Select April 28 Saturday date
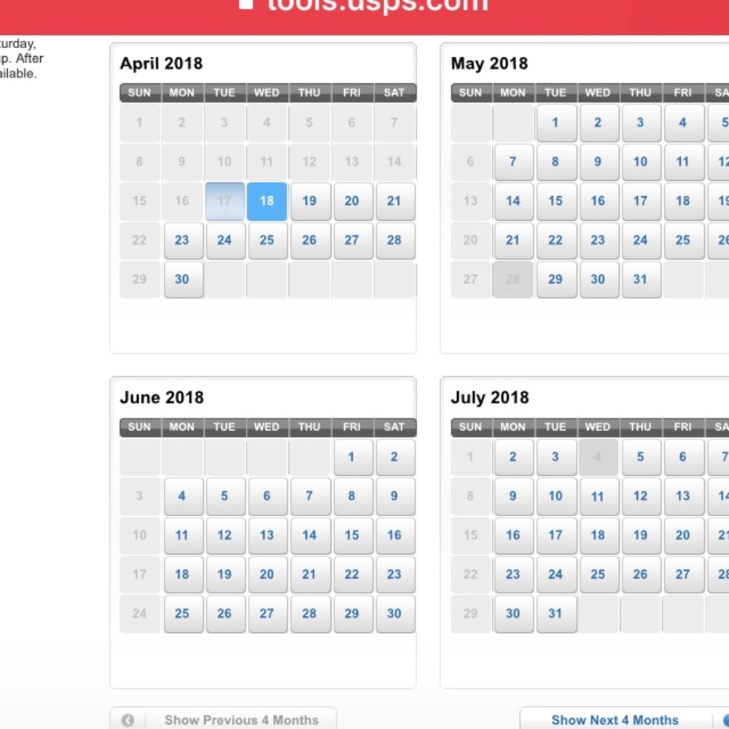This screenshot has width=729, height=729. [394, 241]
